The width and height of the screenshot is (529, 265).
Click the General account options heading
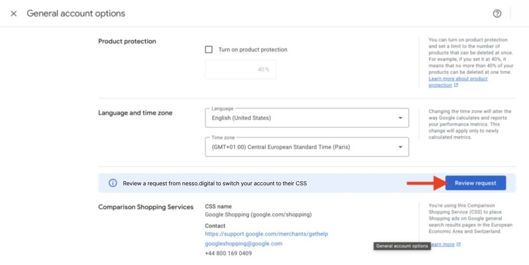click(x=76, y=14)
